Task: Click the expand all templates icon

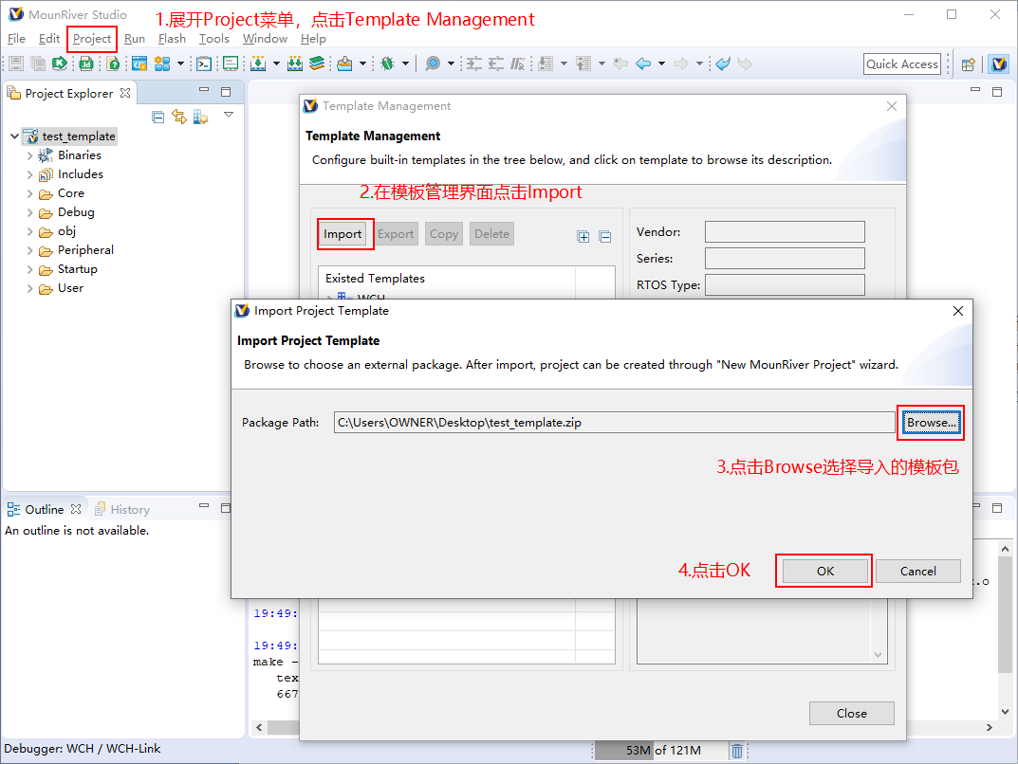Action: (583, 237)
